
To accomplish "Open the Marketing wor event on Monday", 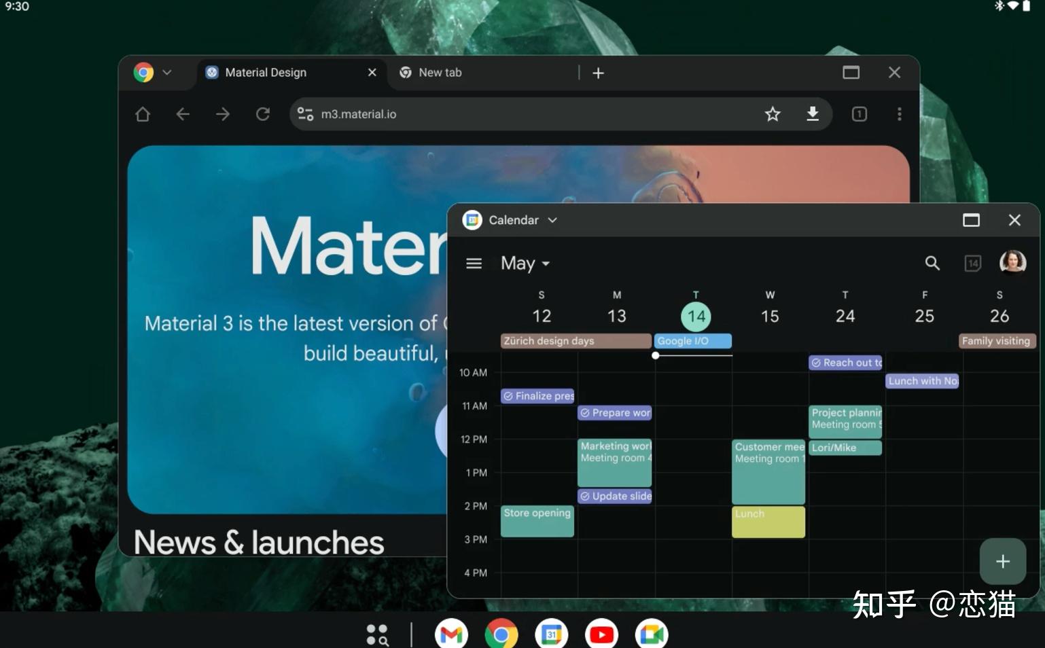I will point(615,463).
